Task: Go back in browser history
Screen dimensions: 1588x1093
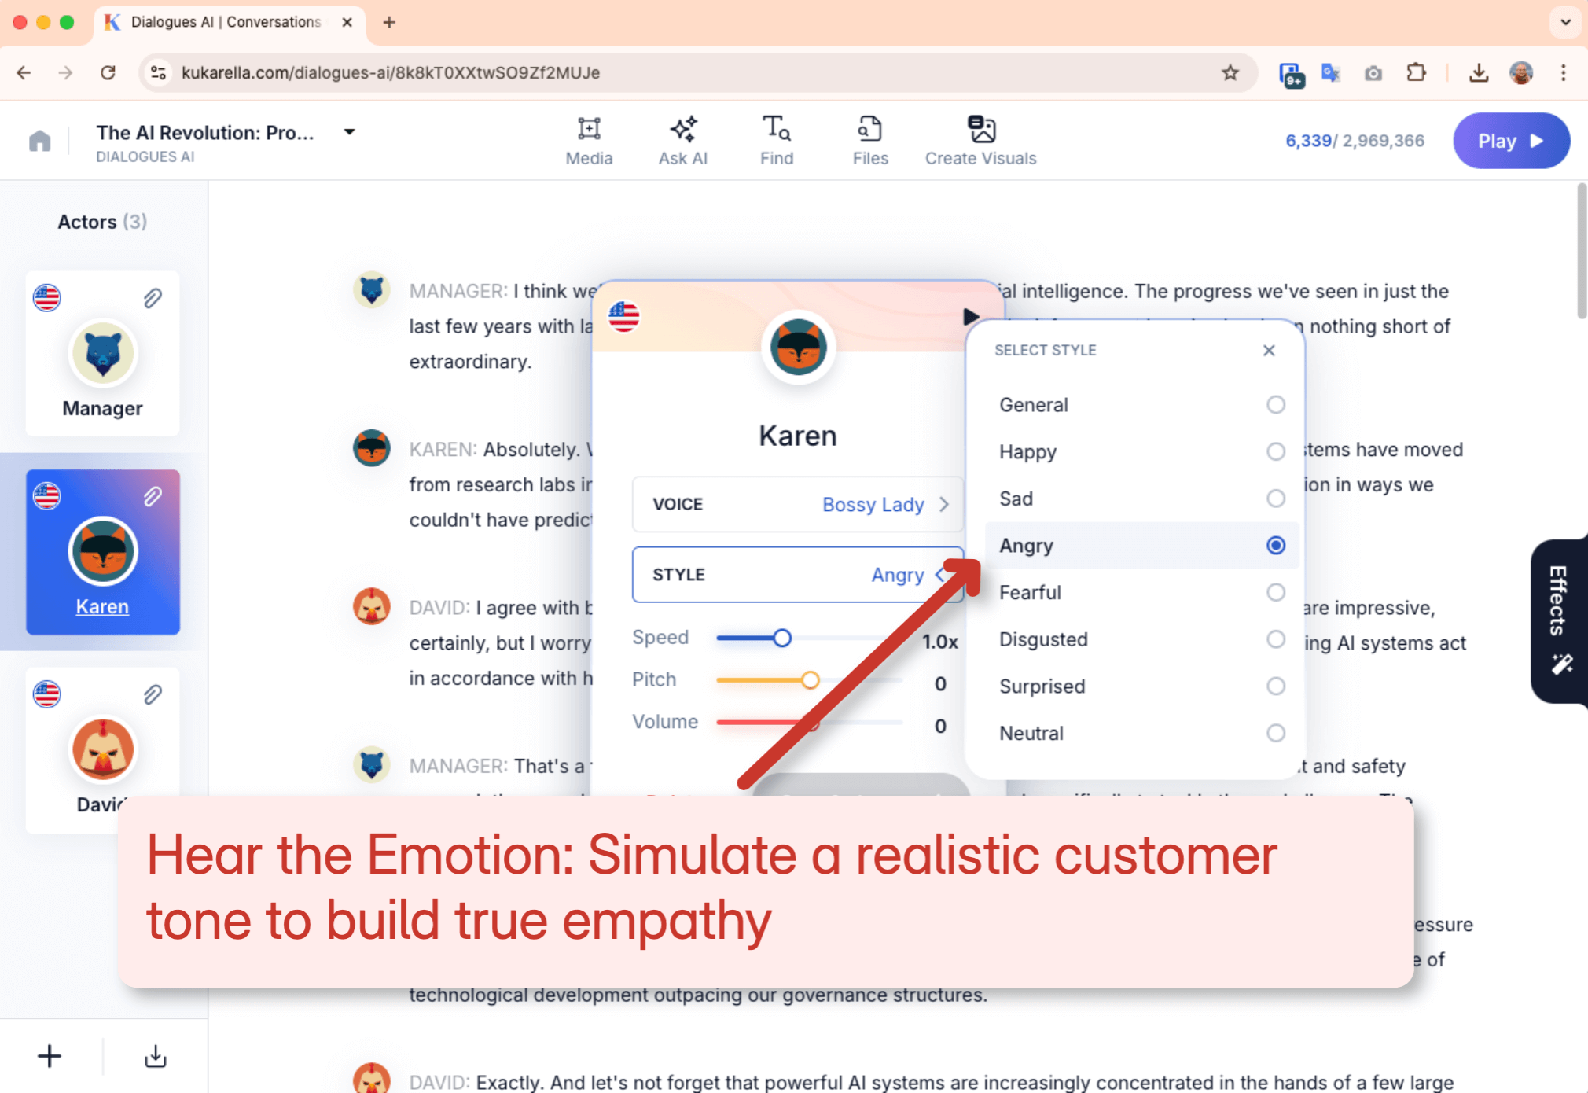Action: 24,73
